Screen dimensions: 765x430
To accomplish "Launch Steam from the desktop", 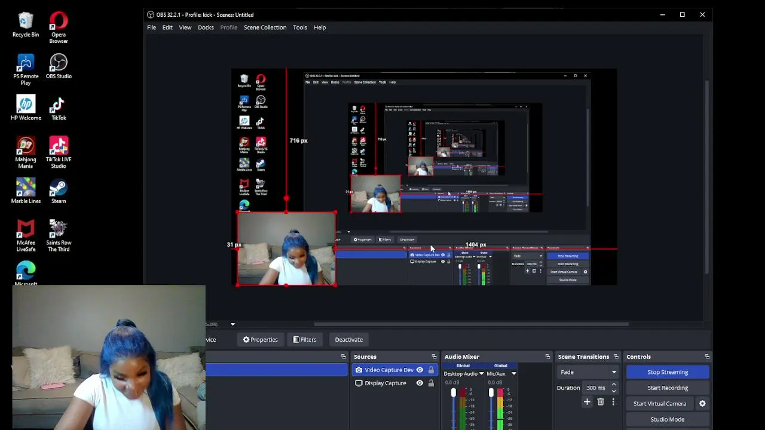I will [x=59, y=191].
